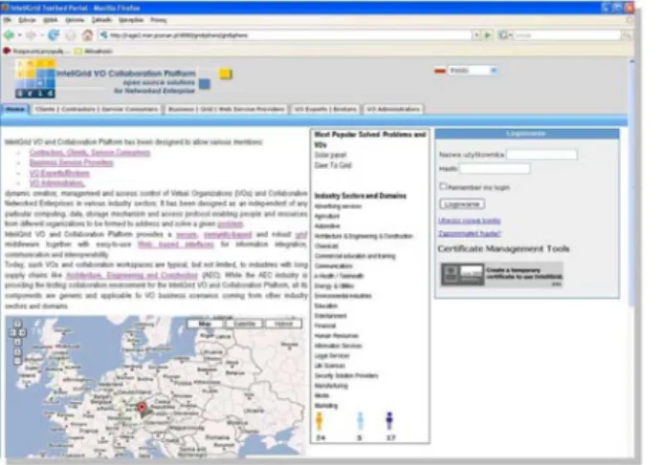Switch map to Map view

pos(205,324)
